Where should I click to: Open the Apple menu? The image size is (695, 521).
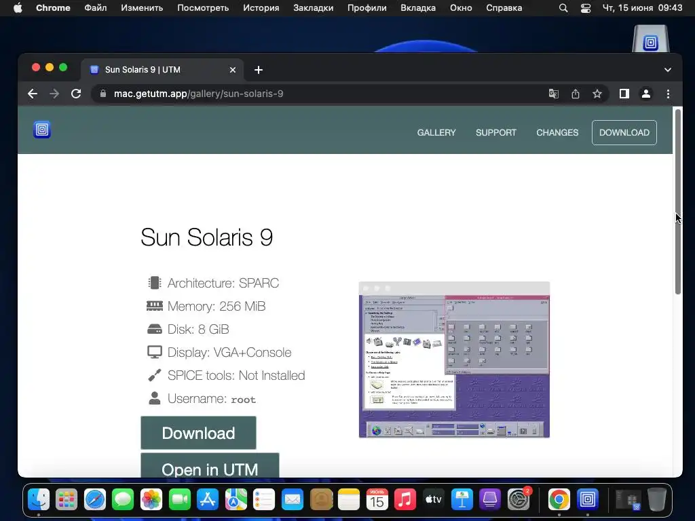coord(18,7)
